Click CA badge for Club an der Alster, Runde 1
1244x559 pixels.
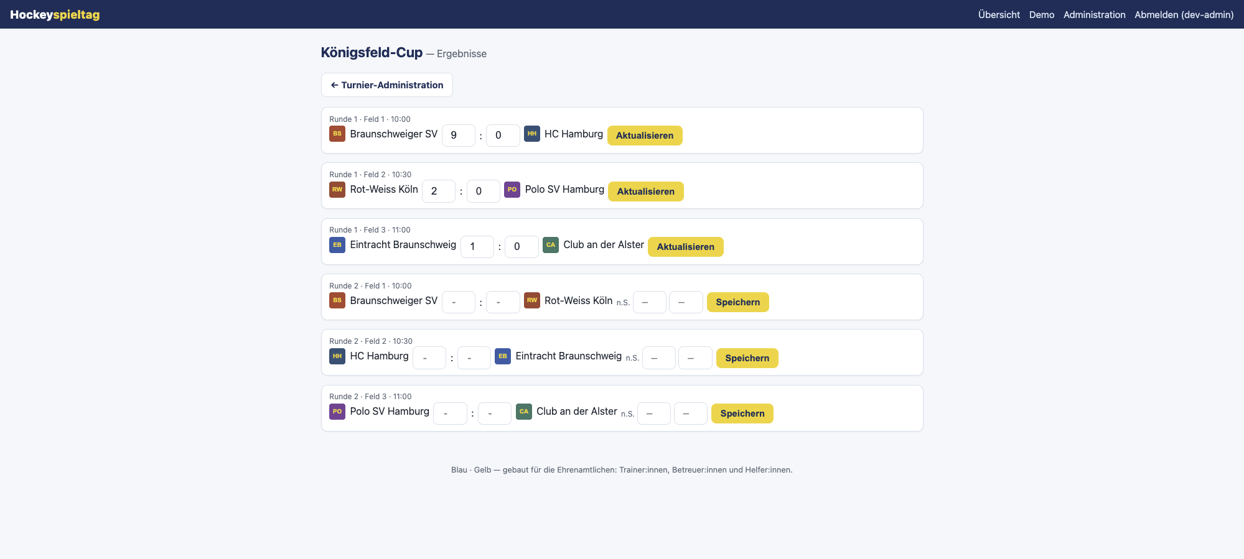tap(551, 245)
